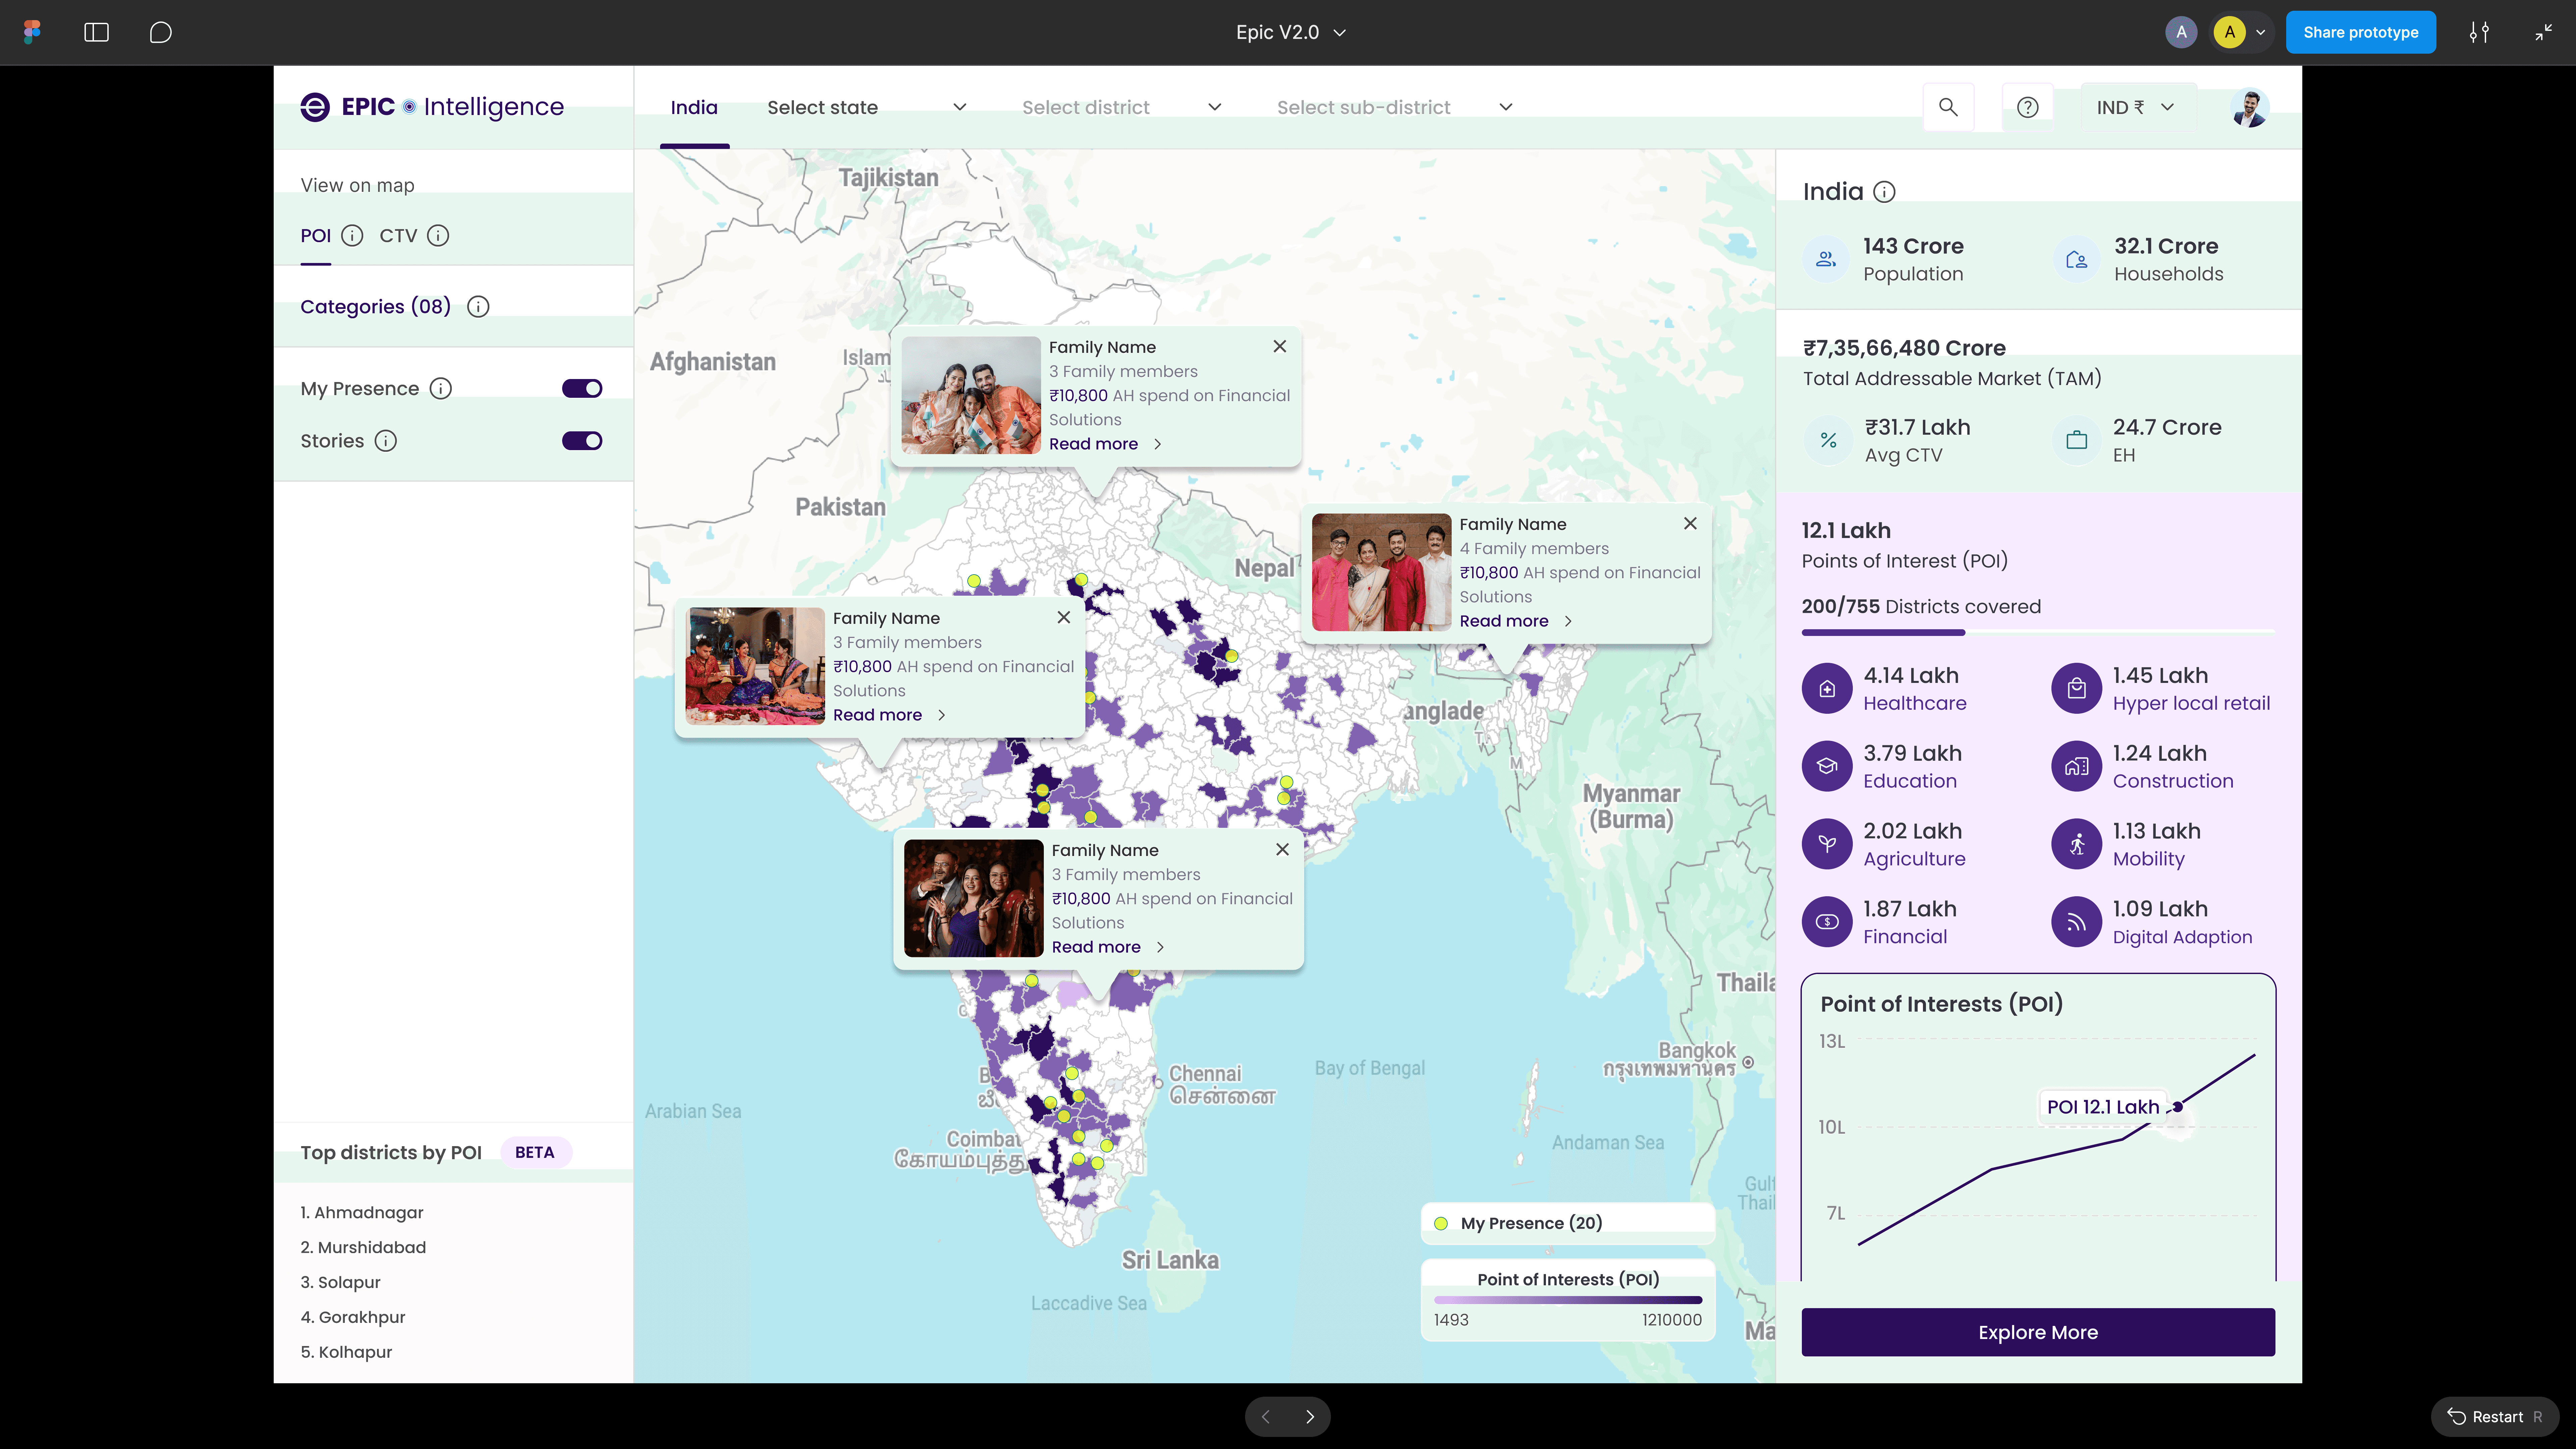Click the info icon beside India heading

1884,192
